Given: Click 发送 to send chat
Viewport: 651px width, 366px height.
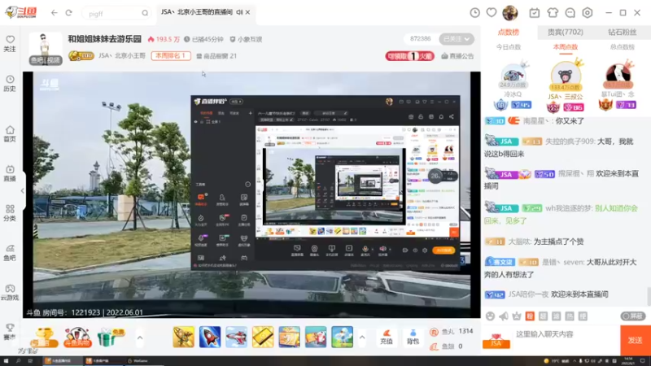Looking at the screenshot, I should coord(636,340).
